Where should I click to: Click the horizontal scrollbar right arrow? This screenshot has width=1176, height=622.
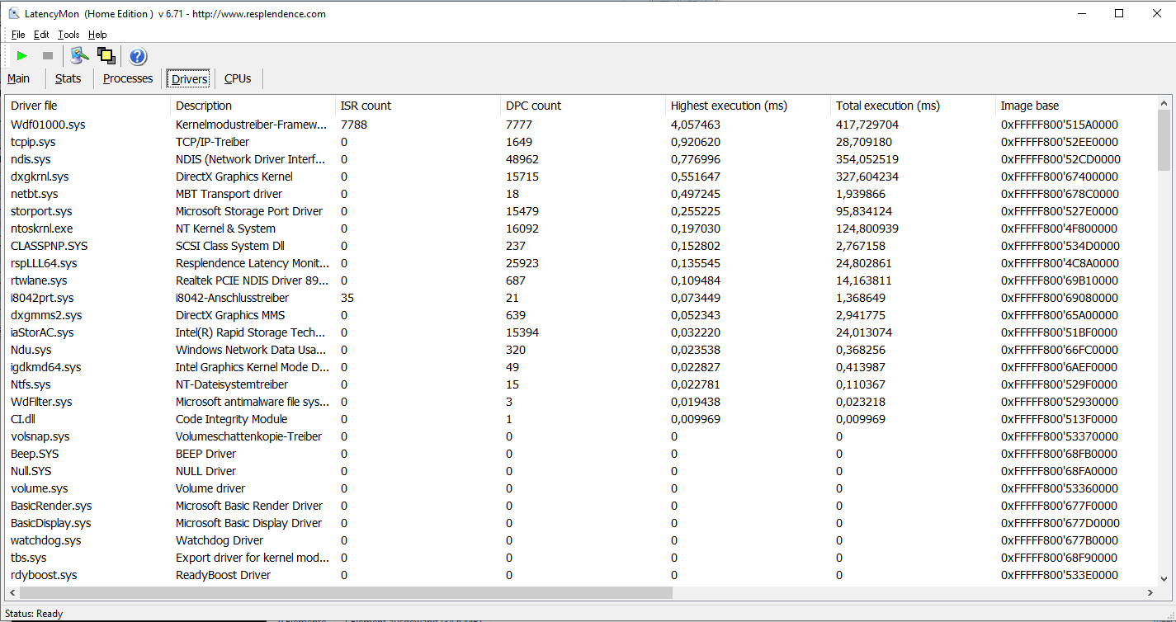pyautogui.click(x=1150, y=593)
